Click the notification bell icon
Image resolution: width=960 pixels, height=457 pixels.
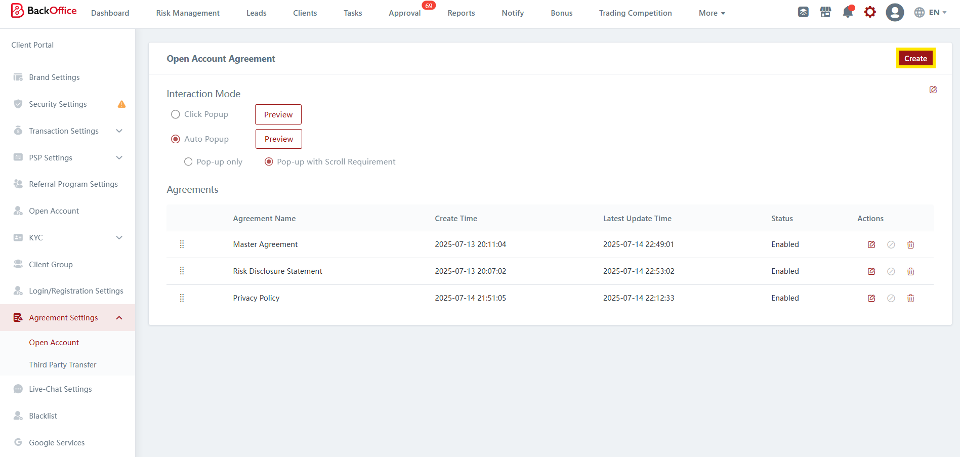848,12
